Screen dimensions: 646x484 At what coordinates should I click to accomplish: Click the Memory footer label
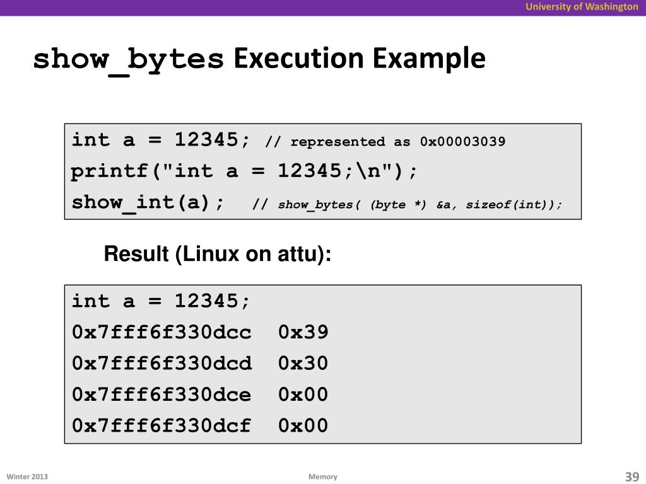pyautogui.click(x=322, y=476)
